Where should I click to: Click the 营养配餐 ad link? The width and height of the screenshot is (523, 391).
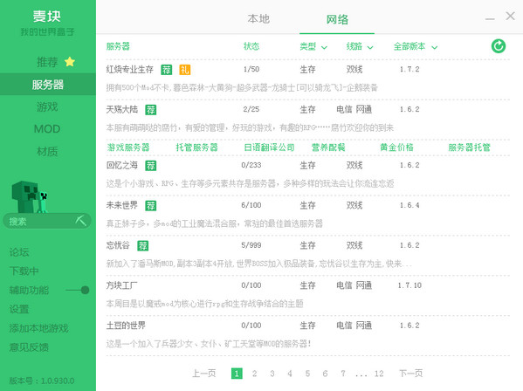[328, 147]
